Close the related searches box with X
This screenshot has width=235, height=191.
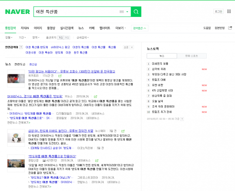tap(132, 47)
